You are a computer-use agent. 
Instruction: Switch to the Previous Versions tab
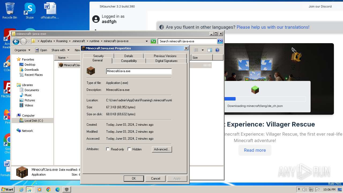[165, 56]
